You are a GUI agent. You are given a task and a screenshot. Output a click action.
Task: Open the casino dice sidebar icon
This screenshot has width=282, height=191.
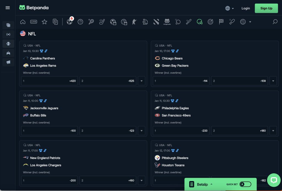point(8,25)
